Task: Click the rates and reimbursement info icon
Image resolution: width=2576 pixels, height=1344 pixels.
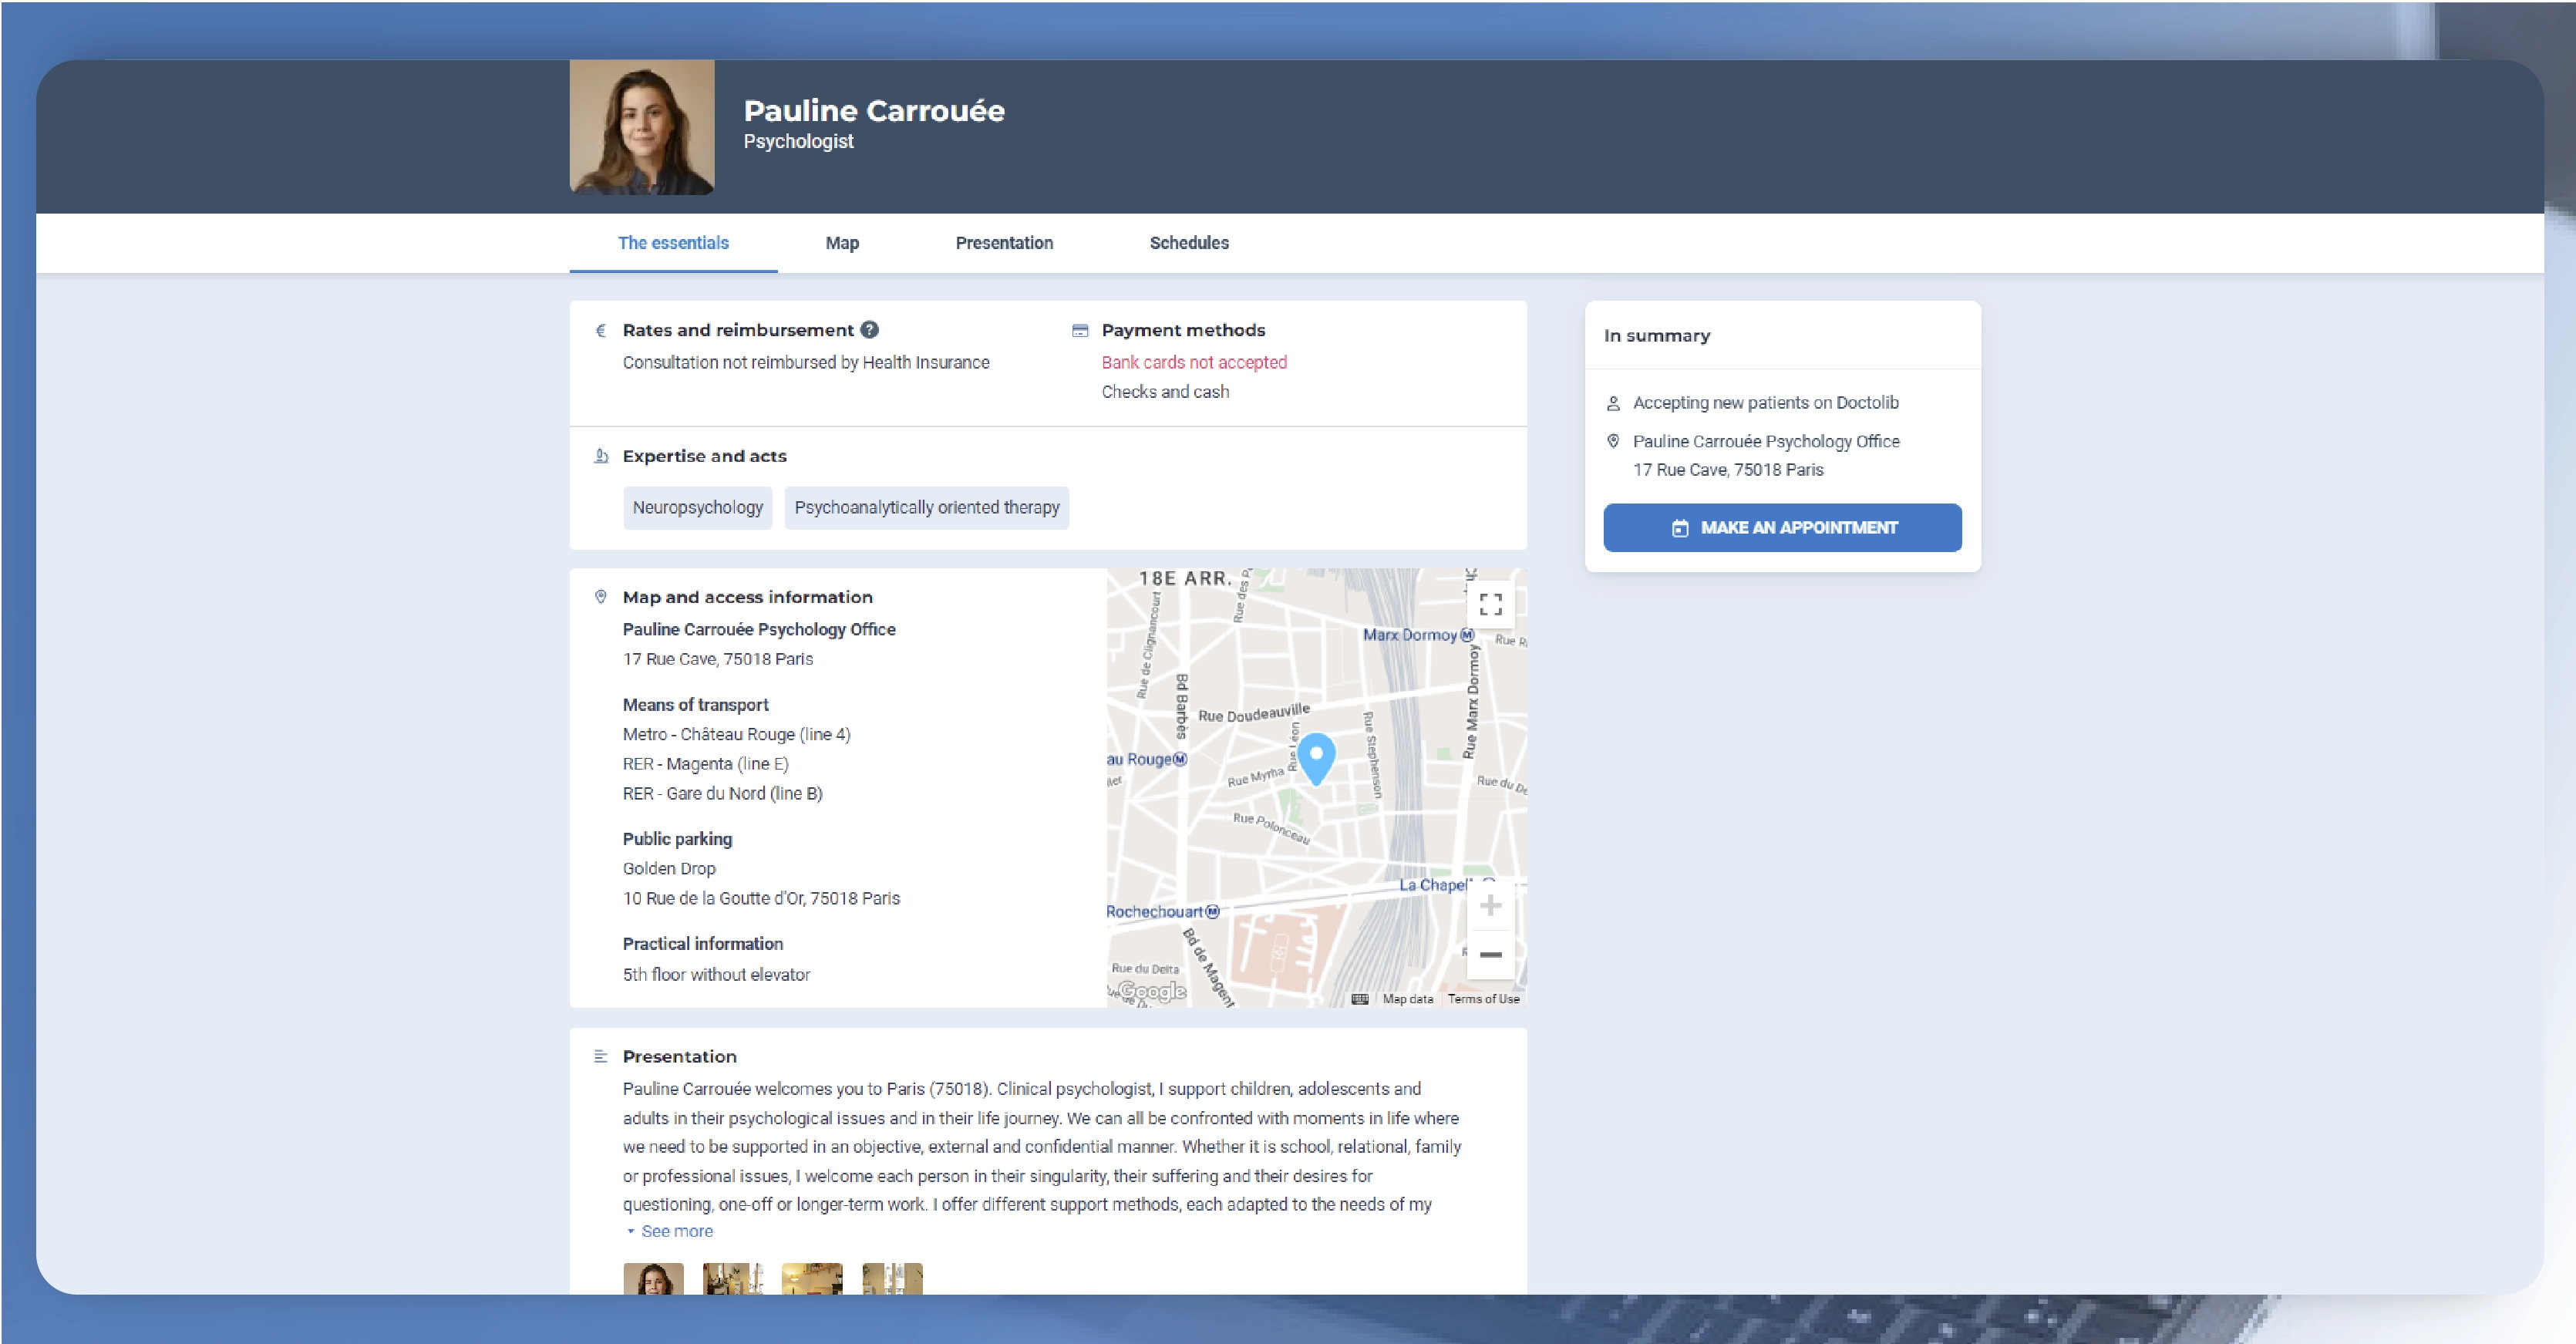Action: [x=867, y=328]
